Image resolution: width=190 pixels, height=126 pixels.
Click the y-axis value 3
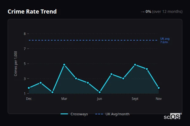coord(25,79)
